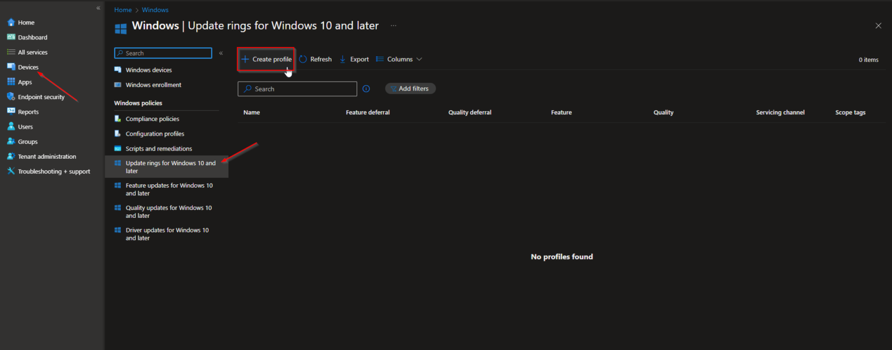
Task: Follow the Windows breadcrumb link
Action: point(155,10)
